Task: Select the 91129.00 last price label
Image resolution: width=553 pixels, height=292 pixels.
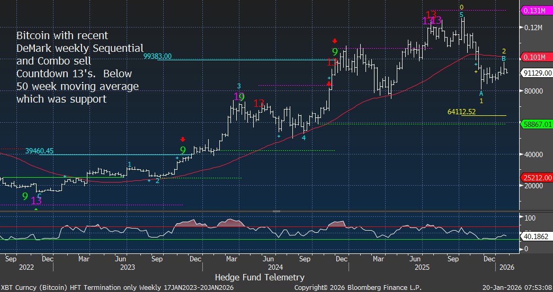Action: (537, 73)
